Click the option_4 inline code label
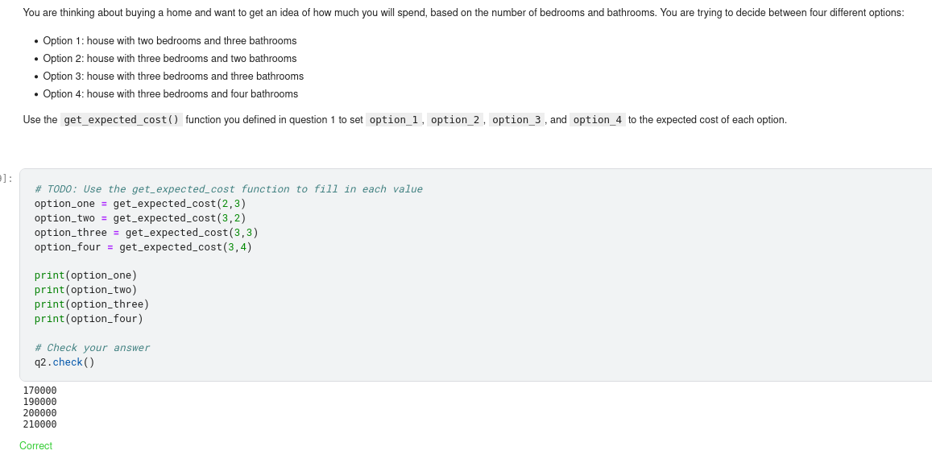The width and height of the screenshot is (932, 463). click(x=598, y=120)
